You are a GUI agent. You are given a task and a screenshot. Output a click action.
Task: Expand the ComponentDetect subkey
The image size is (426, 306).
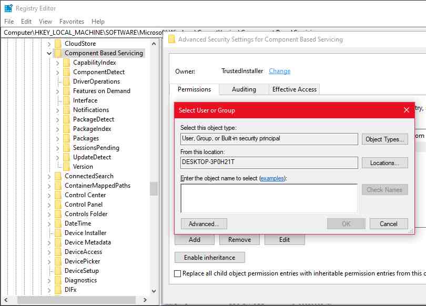click(x=58, y=72)
